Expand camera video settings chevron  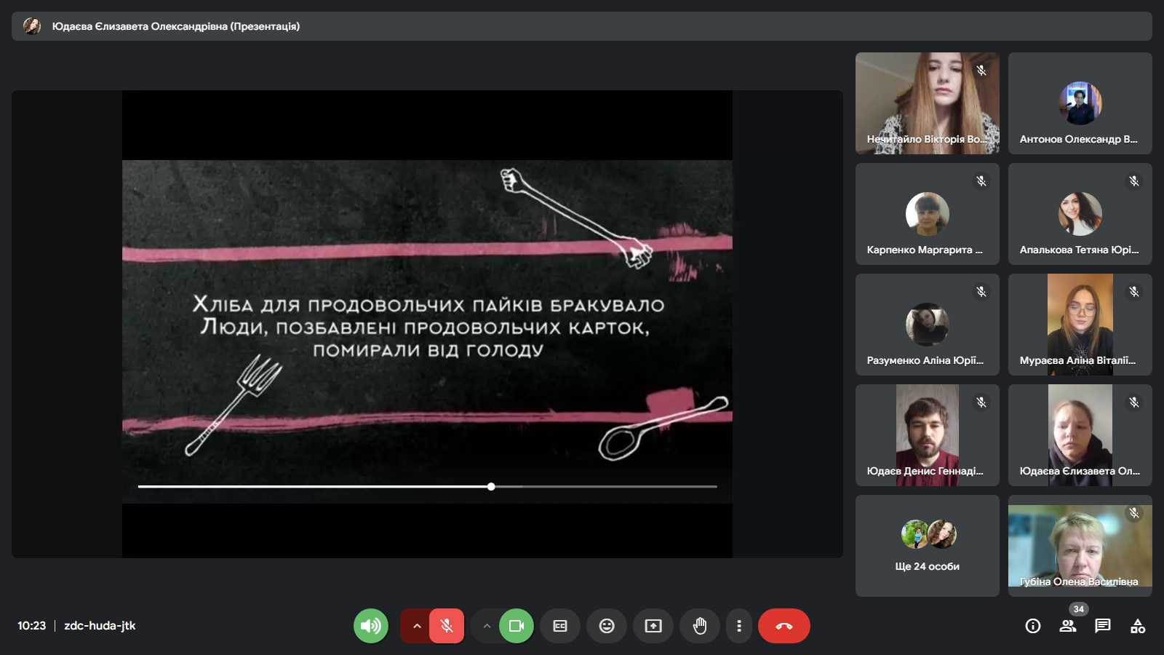click(487, 626)
